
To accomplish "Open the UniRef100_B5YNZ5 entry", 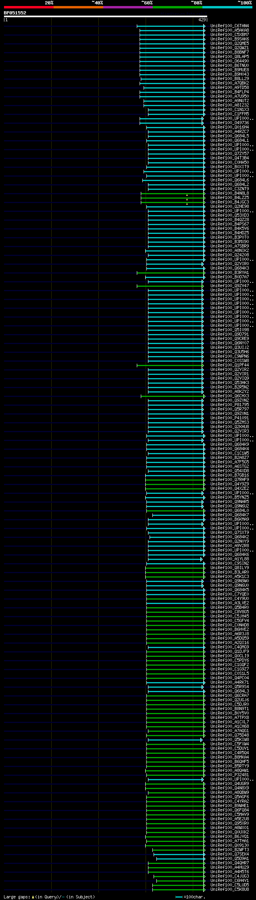I will [230, 497].
